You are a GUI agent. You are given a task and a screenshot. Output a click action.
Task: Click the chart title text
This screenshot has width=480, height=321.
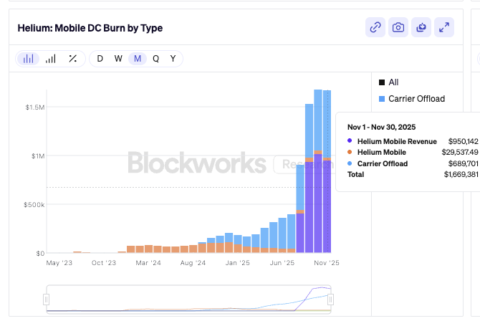pos(90,28)
